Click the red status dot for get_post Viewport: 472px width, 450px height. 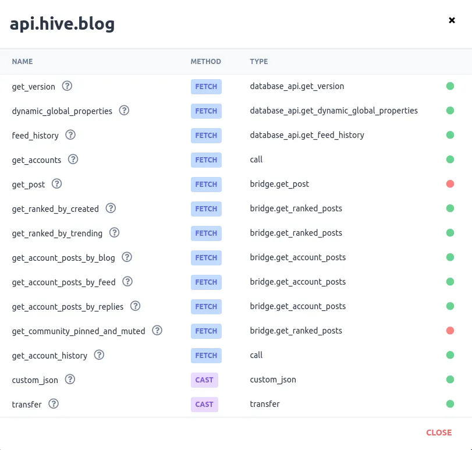pos(450,183)
